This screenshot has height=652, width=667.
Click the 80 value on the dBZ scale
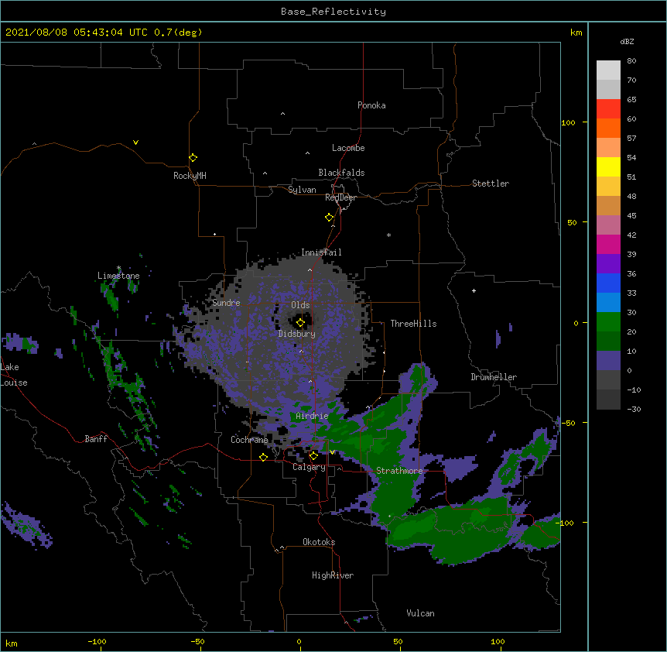pos(631,61)
